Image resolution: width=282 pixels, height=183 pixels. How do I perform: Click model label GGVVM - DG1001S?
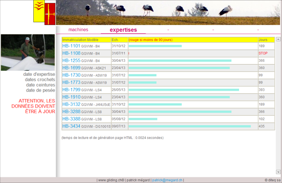[x=96, y=126]
